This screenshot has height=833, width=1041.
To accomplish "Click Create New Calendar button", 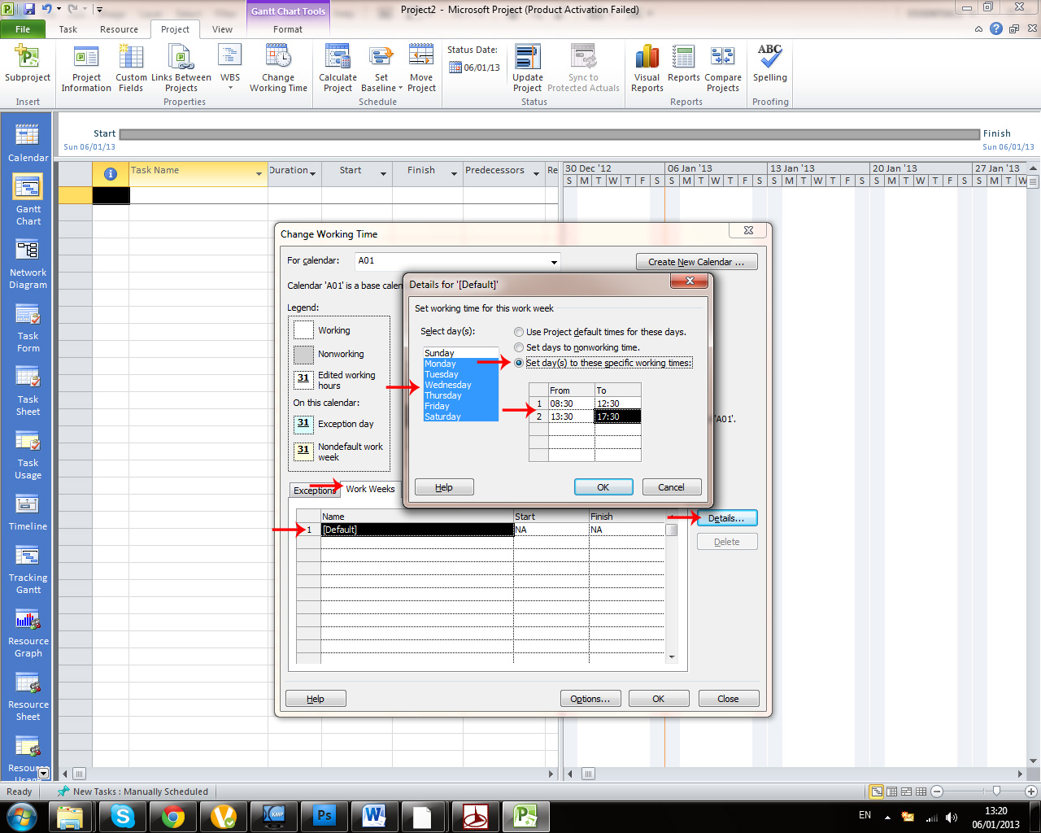I will 696,262.
